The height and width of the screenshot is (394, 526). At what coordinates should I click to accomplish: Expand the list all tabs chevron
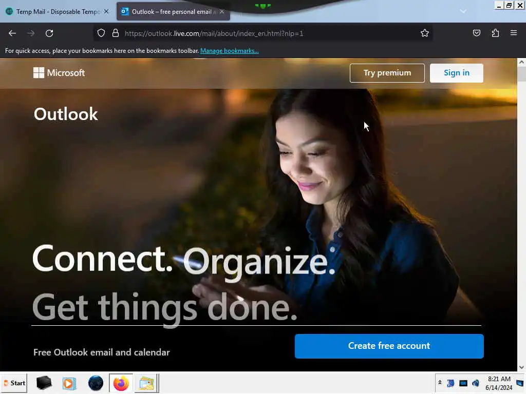(x=463, y=11)
